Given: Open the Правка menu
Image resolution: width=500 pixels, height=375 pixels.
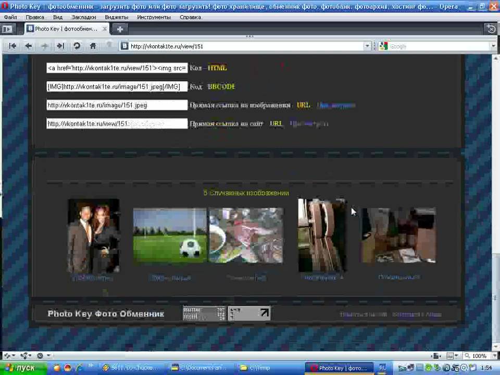Looking at the screenshot, I should 35,17.
